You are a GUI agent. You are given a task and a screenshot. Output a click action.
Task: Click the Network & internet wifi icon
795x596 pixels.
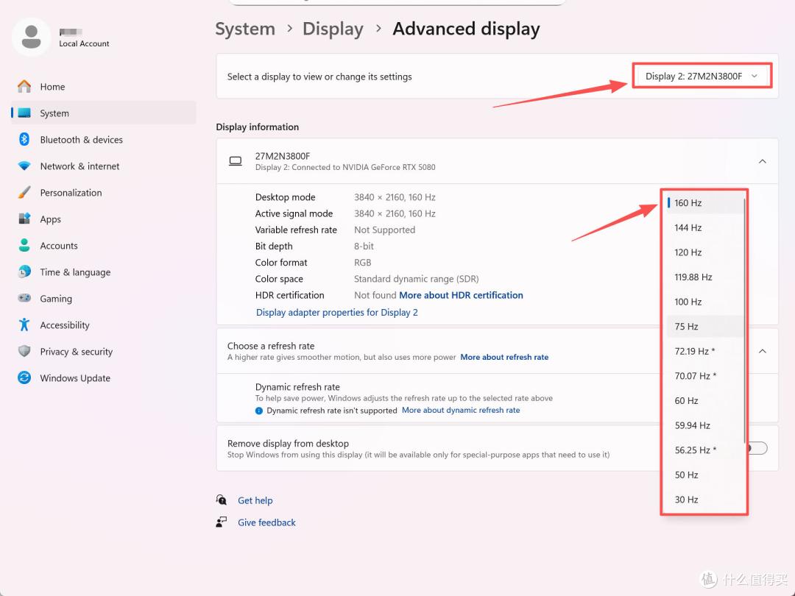click(24, 166)
